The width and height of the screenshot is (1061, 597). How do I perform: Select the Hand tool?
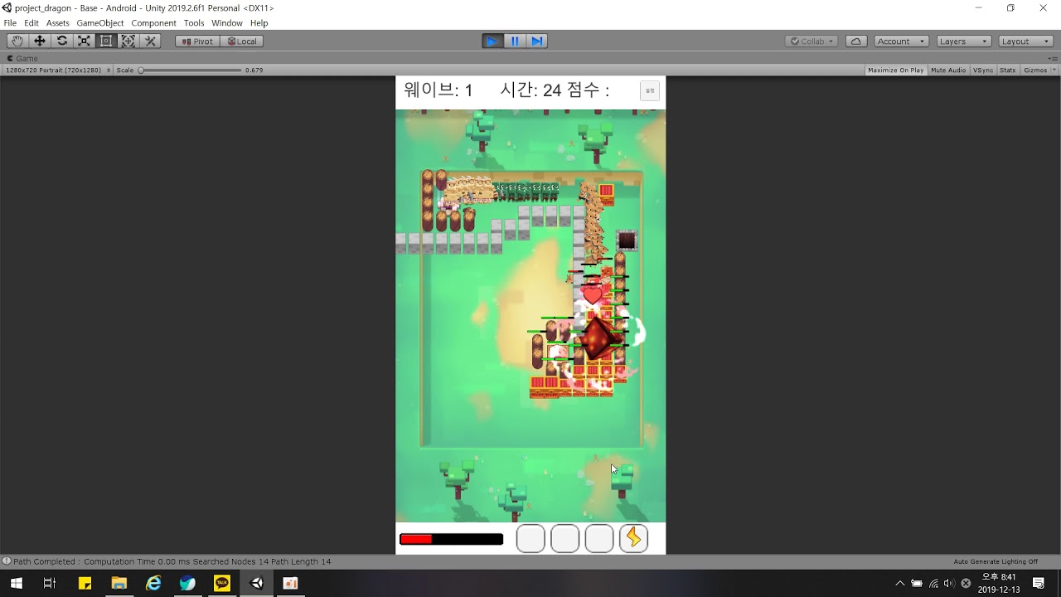coord(17,41)
